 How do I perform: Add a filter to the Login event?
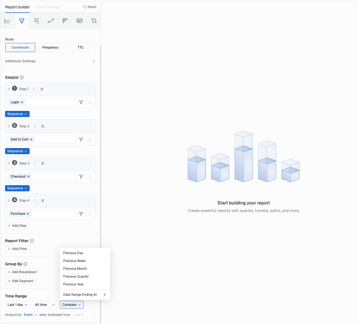(x=81, y=102)
